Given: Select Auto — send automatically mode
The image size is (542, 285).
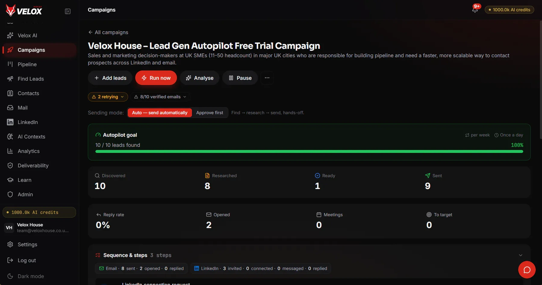Looking at the screenshot, I should (160, 113).
